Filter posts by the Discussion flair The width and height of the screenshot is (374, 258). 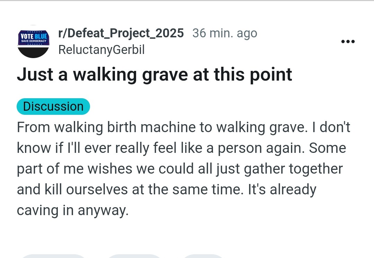coord(53,107)
